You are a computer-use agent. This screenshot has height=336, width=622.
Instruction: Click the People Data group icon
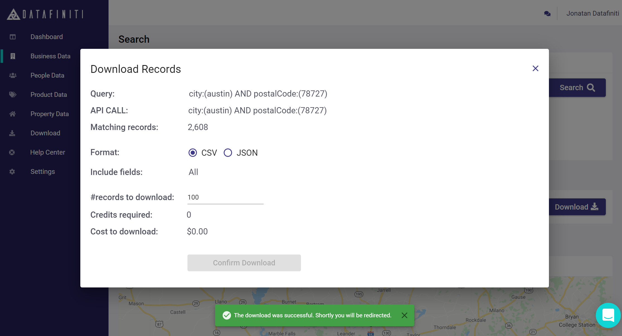click(13, 75)
